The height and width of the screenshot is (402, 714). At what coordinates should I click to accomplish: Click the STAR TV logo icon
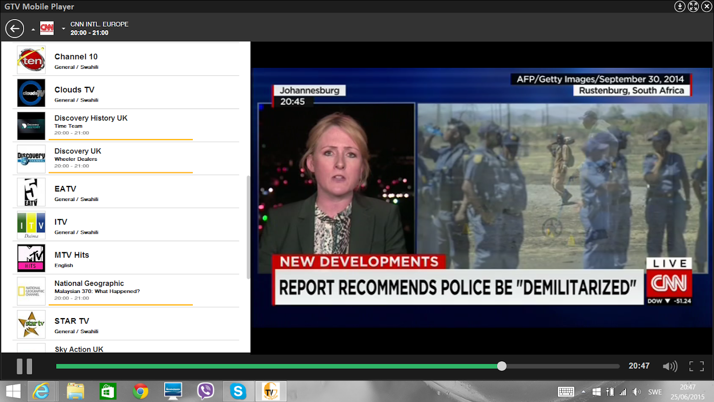point(31,324)
